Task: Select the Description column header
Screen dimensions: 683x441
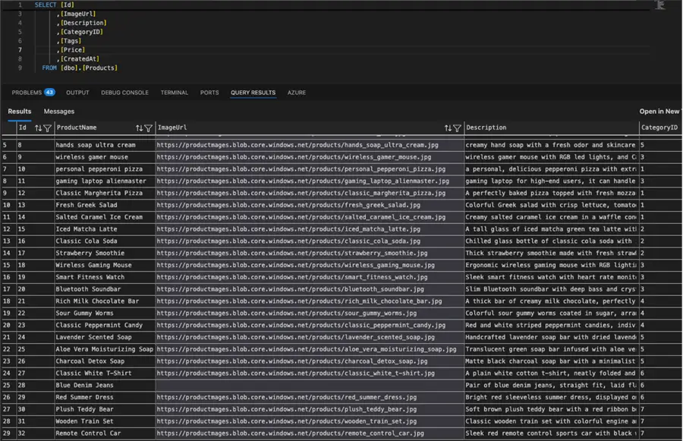Action: coord(486,128)
